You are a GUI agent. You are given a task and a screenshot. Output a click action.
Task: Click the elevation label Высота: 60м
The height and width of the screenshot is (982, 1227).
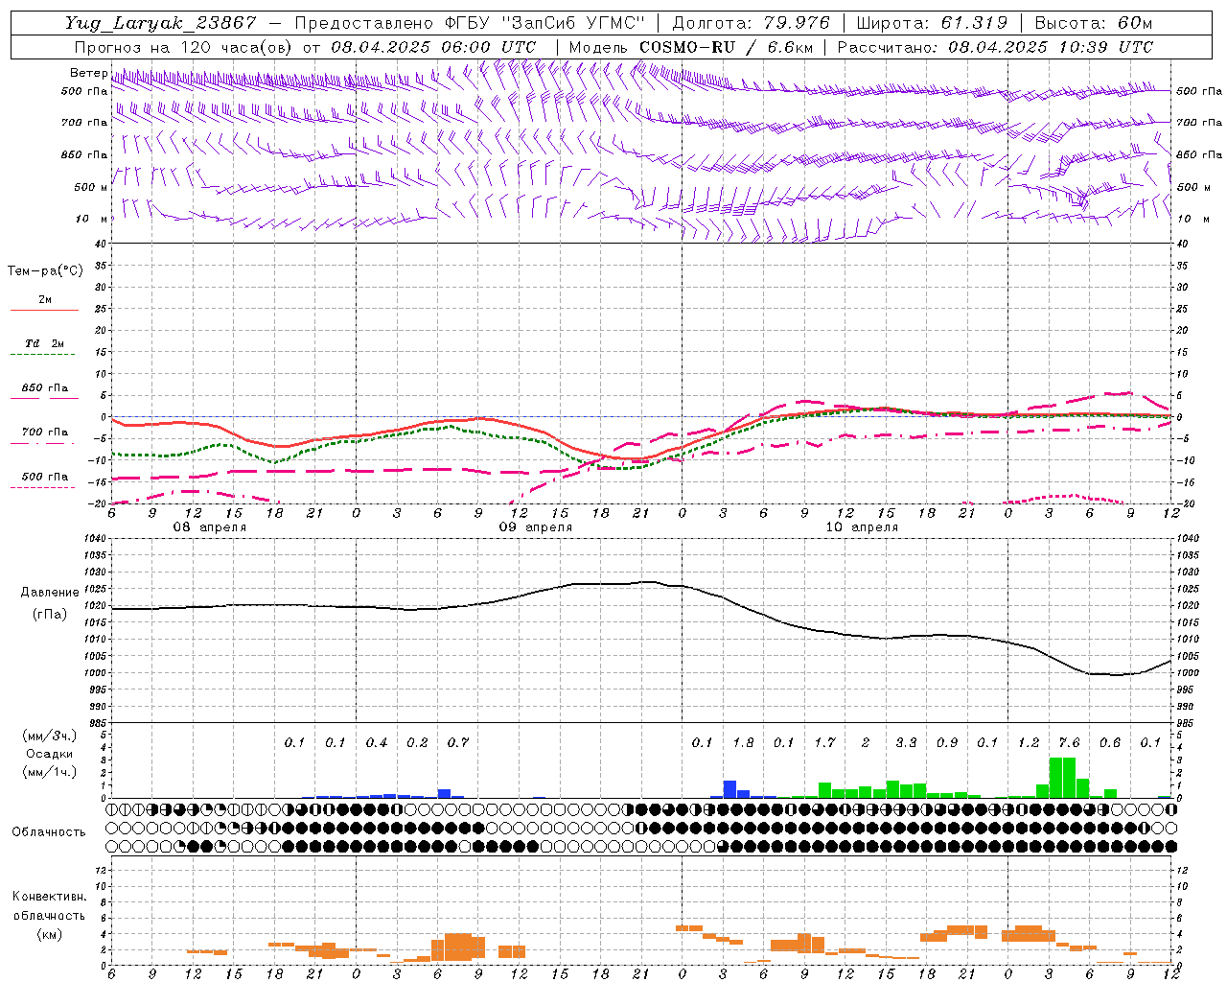pos(1094,23)
